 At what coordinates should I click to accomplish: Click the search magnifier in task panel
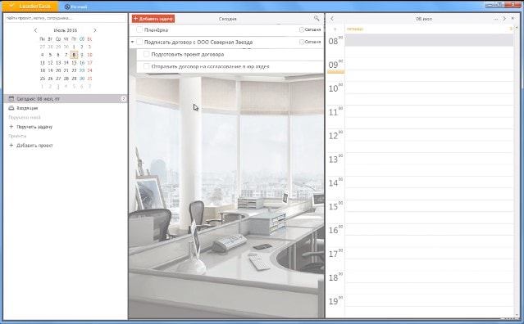[317, 18]
